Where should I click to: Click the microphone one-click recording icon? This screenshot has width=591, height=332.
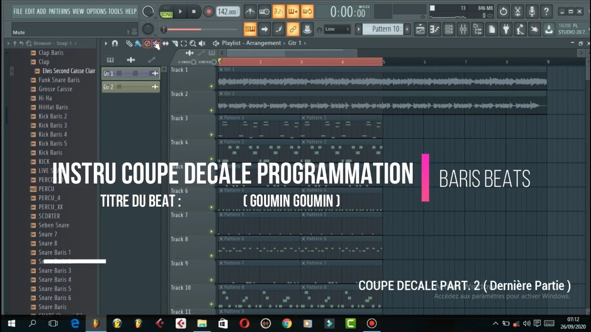[532, 12]
